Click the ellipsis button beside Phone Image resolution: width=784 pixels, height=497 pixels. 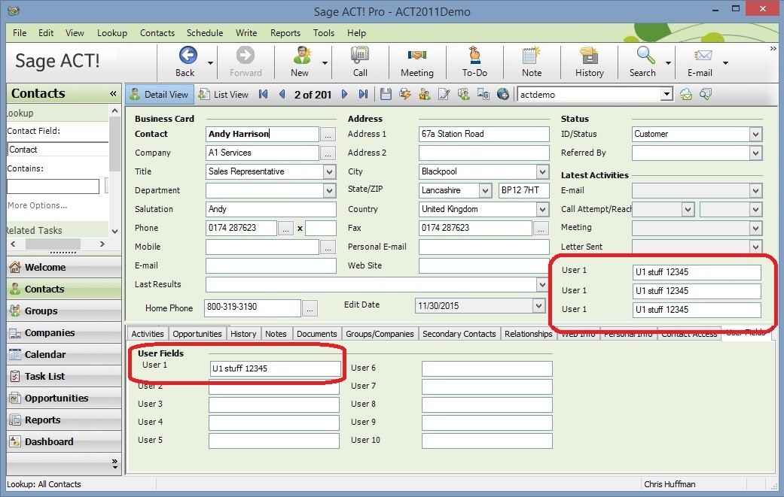285,229
